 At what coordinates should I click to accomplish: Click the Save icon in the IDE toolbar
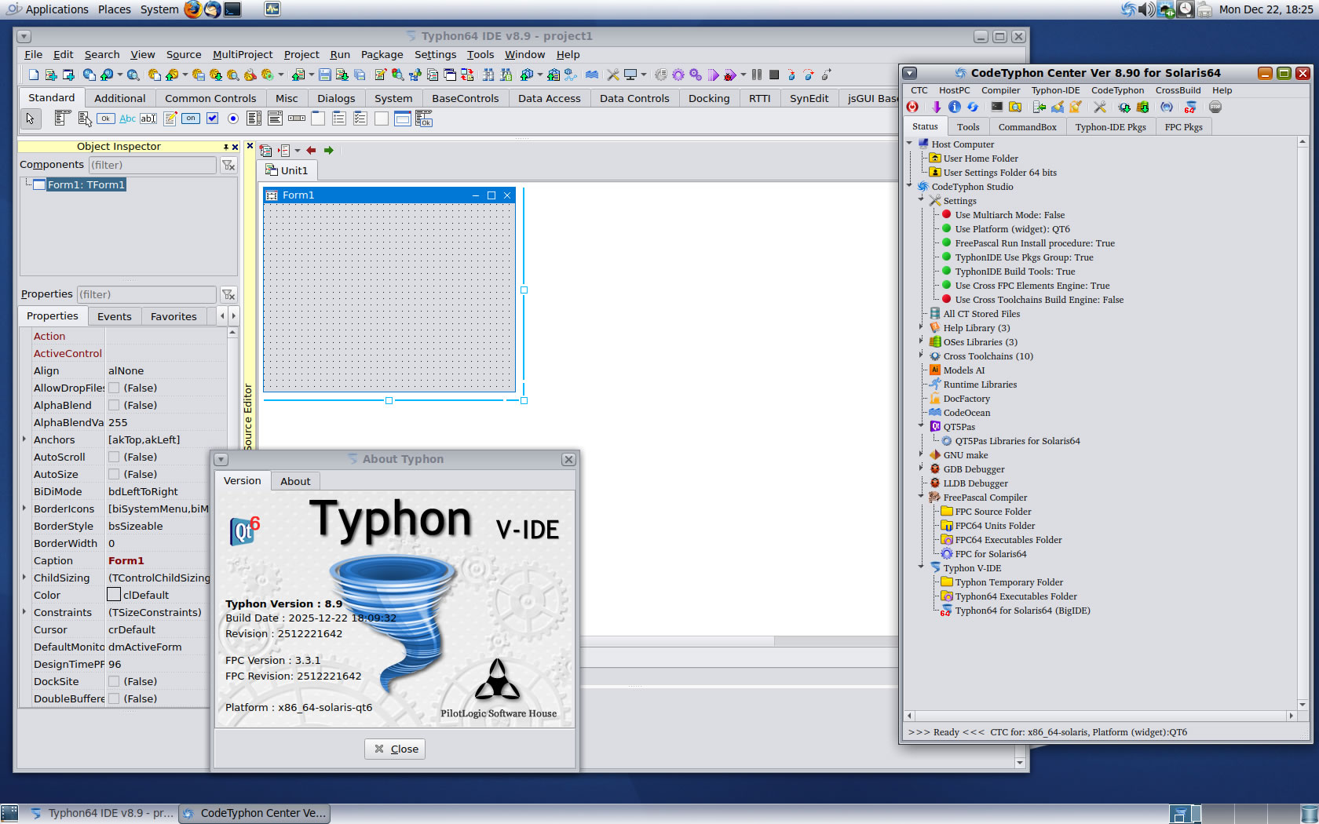[x=324, y=75]
